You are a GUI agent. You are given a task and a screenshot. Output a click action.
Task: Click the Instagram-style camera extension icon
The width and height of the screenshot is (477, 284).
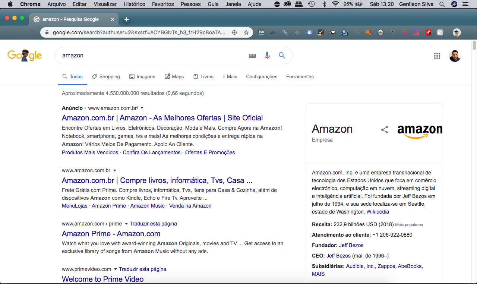click(416, 32)
